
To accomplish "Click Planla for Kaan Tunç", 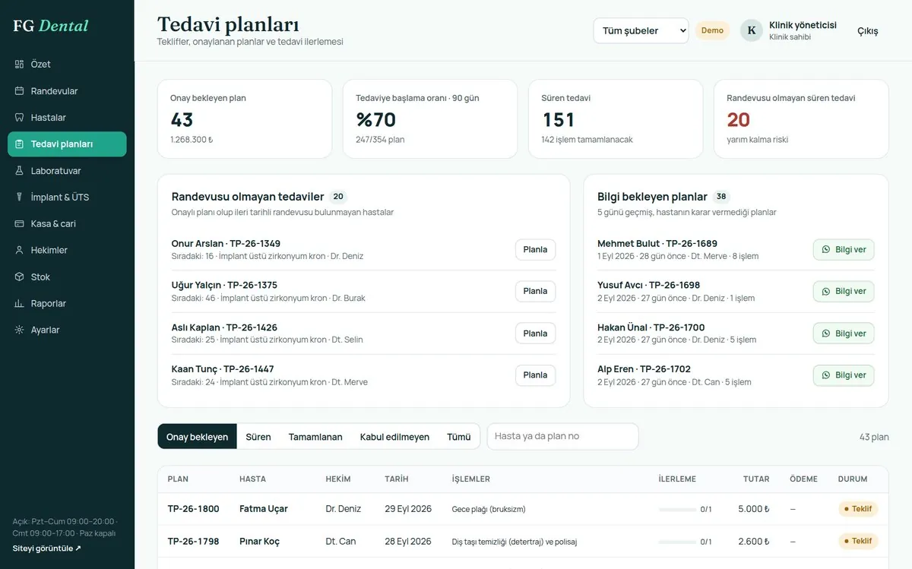I will click(x=535, y=375).
